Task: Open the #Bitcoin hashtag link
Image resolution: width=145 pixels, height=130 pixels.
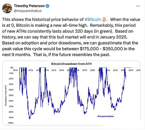Action: 93,19
